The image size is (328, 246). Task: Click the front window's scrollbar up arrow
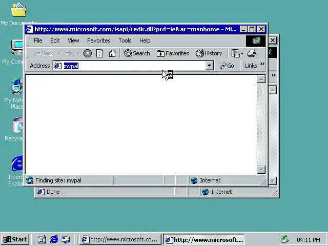point(261,79)
